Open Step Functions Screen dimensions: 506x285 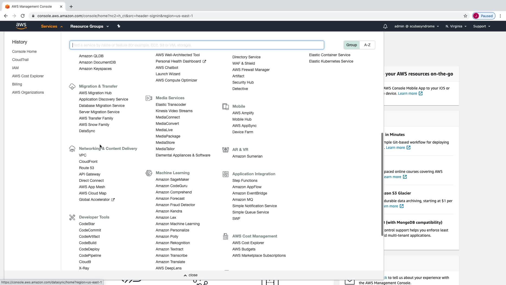tap(245, 180)
